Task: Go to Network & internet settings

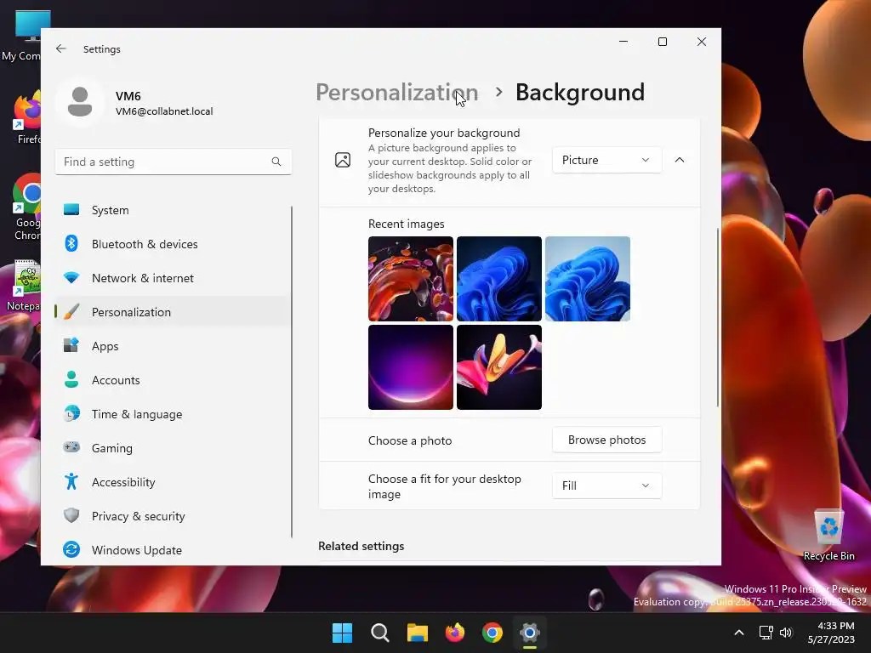Action: tap(174, 278)
